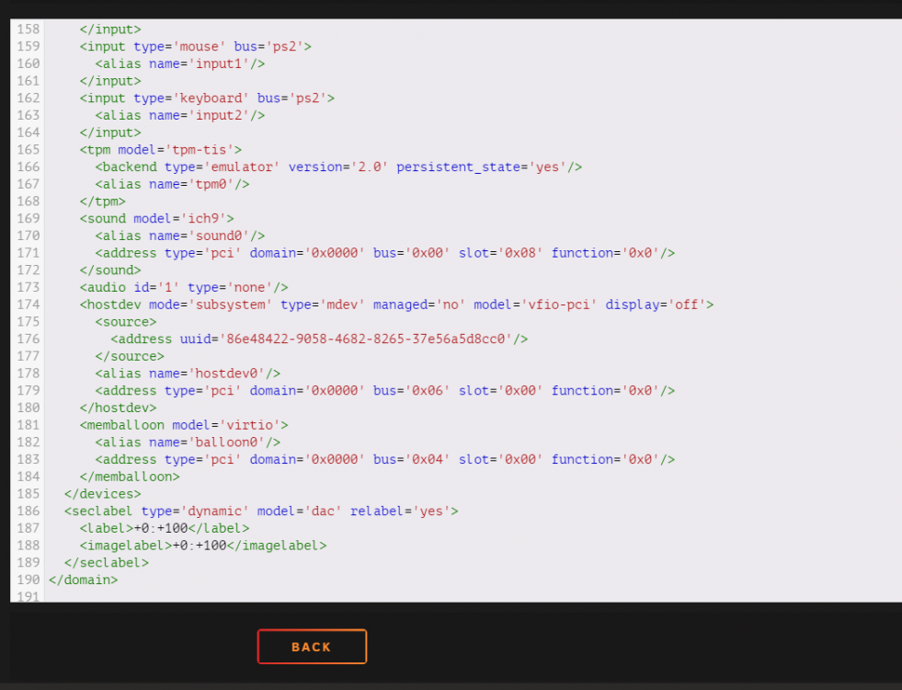Click the seclabel type='dynamic' line
The width and height of the screenshot is (902, 690).
[261, 512]
